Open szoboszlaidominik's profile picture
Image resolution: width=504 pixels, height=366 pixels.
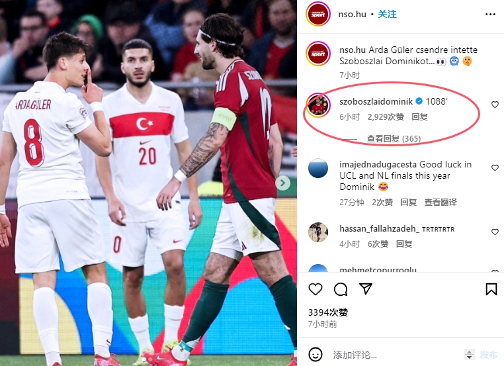point(318,105)
